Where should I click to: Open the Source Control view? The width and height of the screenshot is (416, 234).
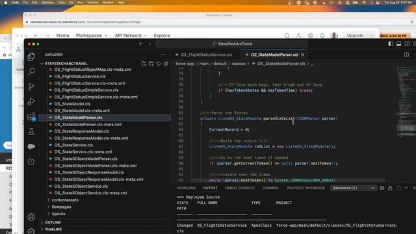coord(31,86)
